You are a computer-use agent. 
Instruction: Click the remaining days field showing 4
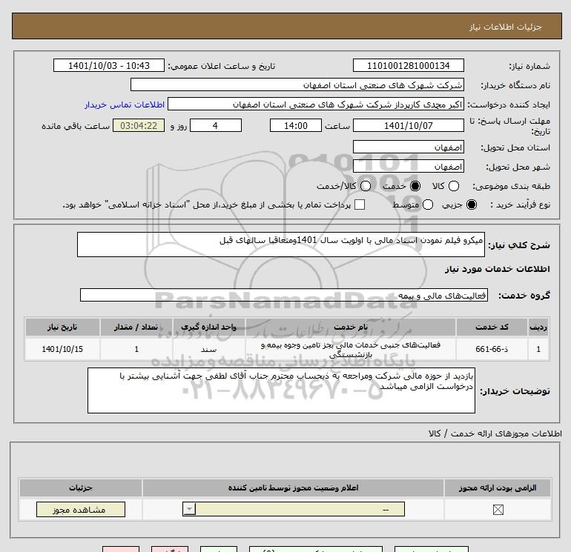tap(216, 125)
